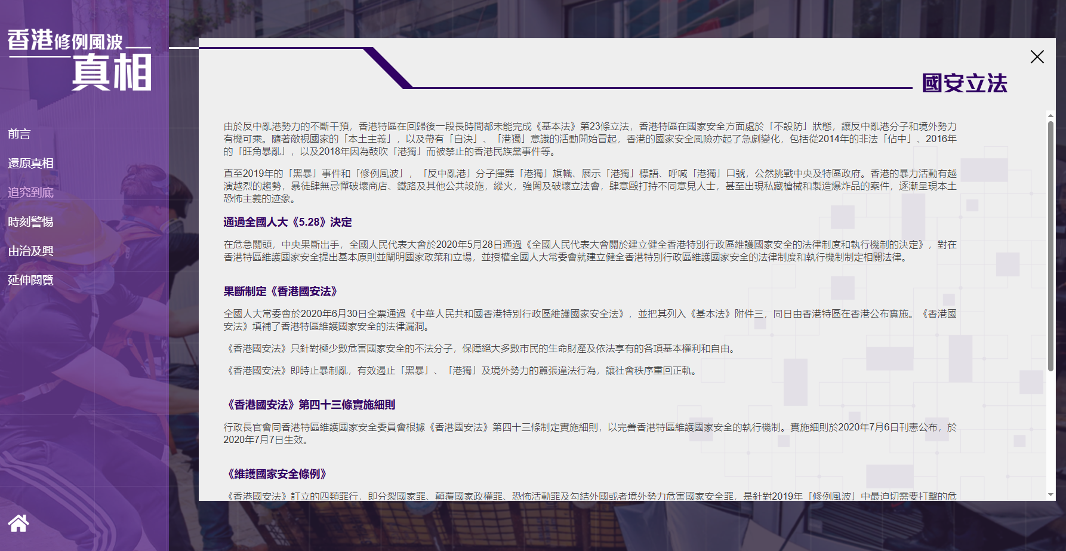Click the paragraph beginning 全國人大常委會於2020年6月30日
Image resolution: width=1066 pixels, height=551 pixels.
coord(590,320)
